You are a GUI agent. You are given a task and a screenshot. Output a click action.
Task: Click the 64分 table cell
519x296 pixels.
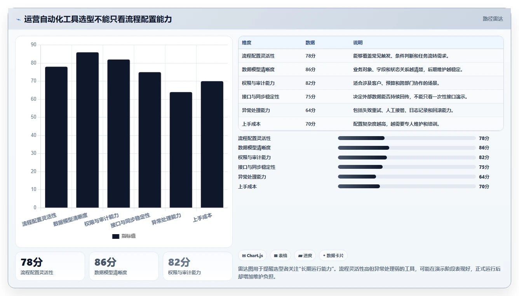311,110
